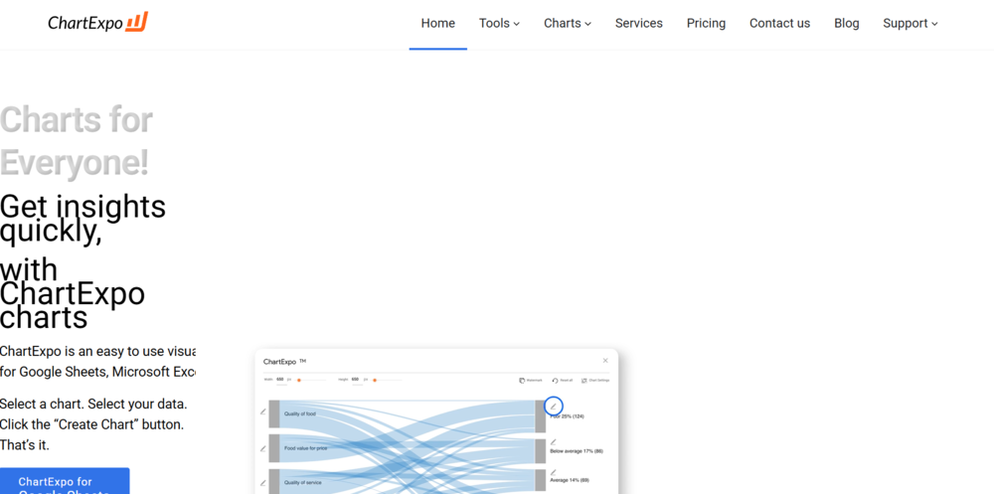Click the Height value field
Image resolution: width=994 pixels, height=494 pixels.
pos(355,380)
